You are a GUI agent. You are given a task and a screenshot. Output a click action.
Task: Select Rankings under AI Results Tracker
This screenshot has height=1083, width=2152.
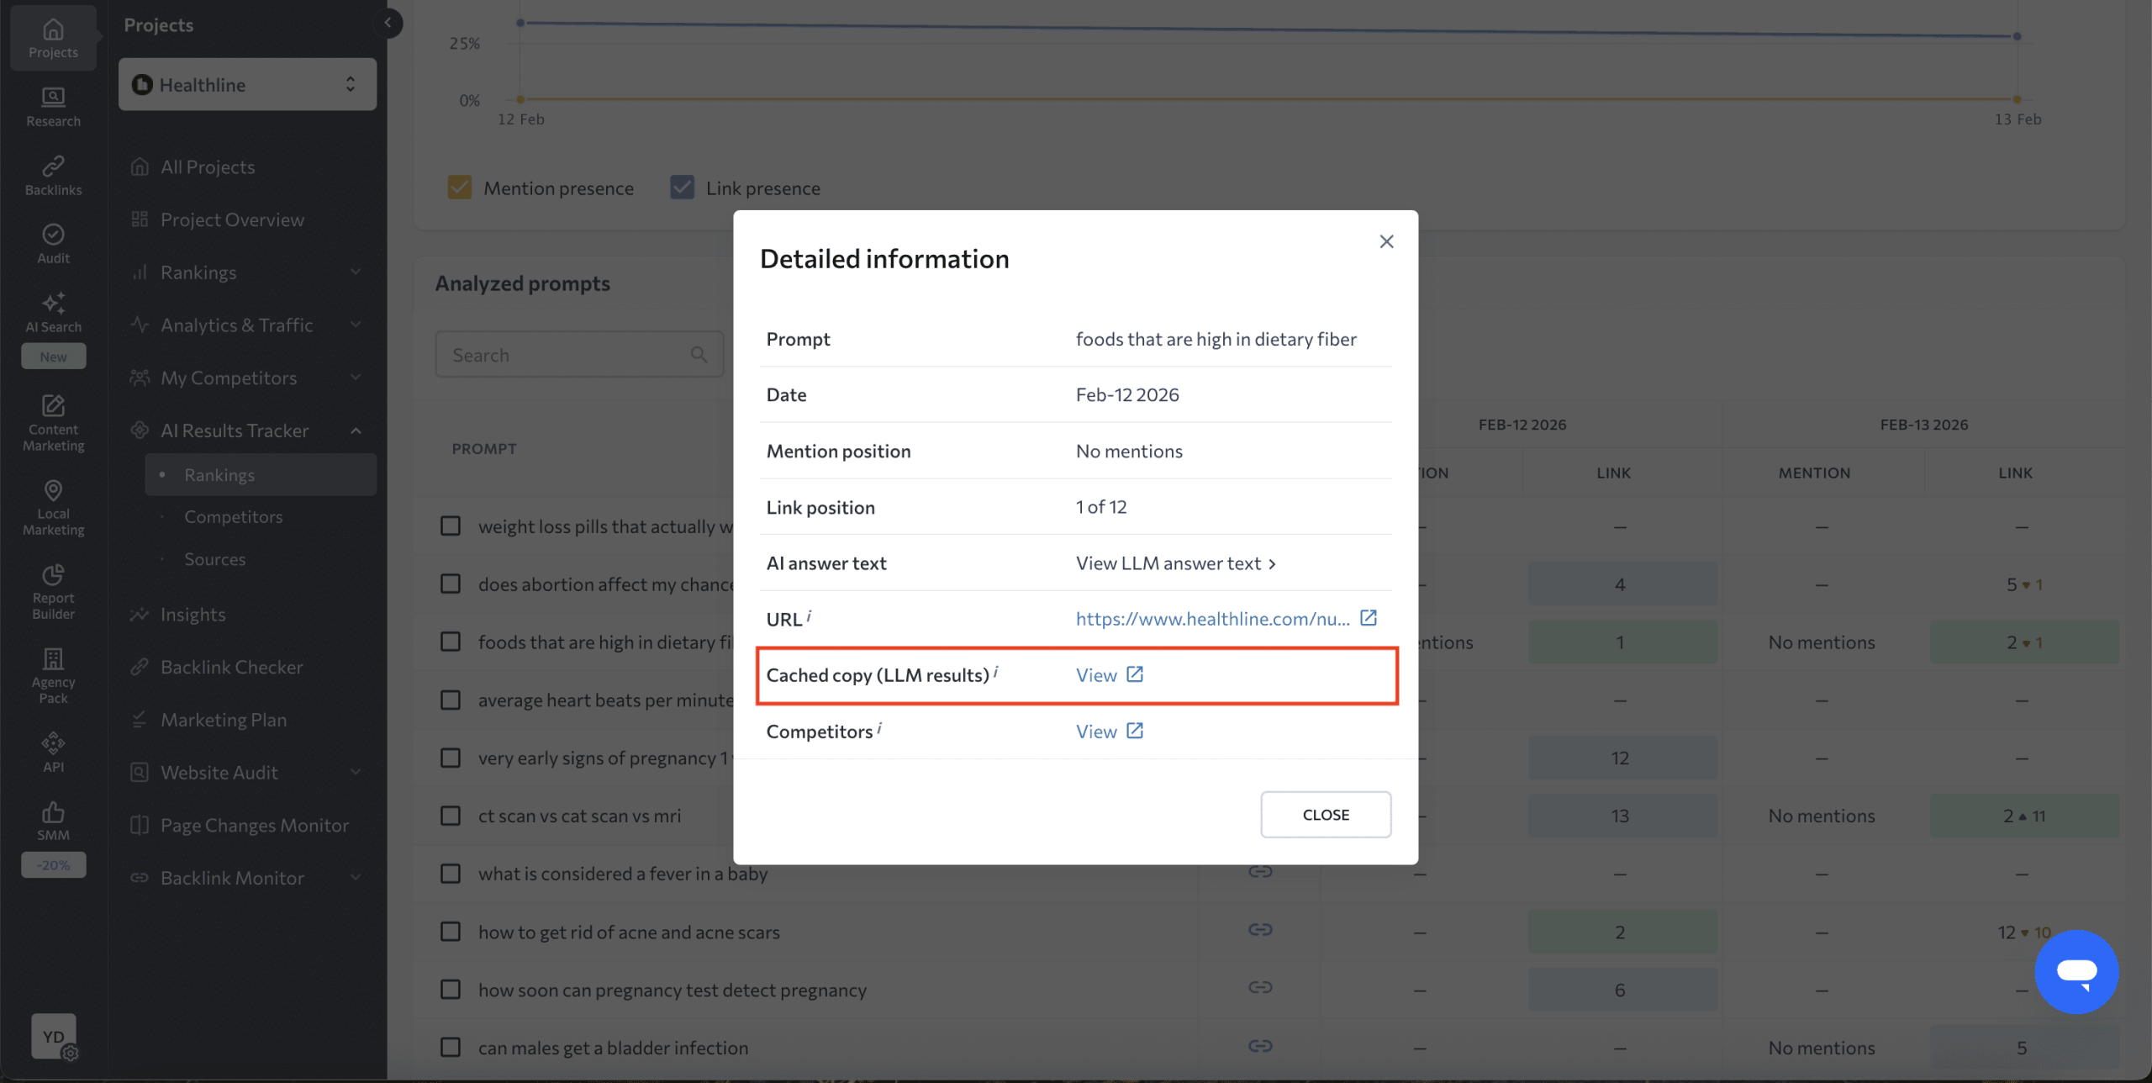[220, 474]
